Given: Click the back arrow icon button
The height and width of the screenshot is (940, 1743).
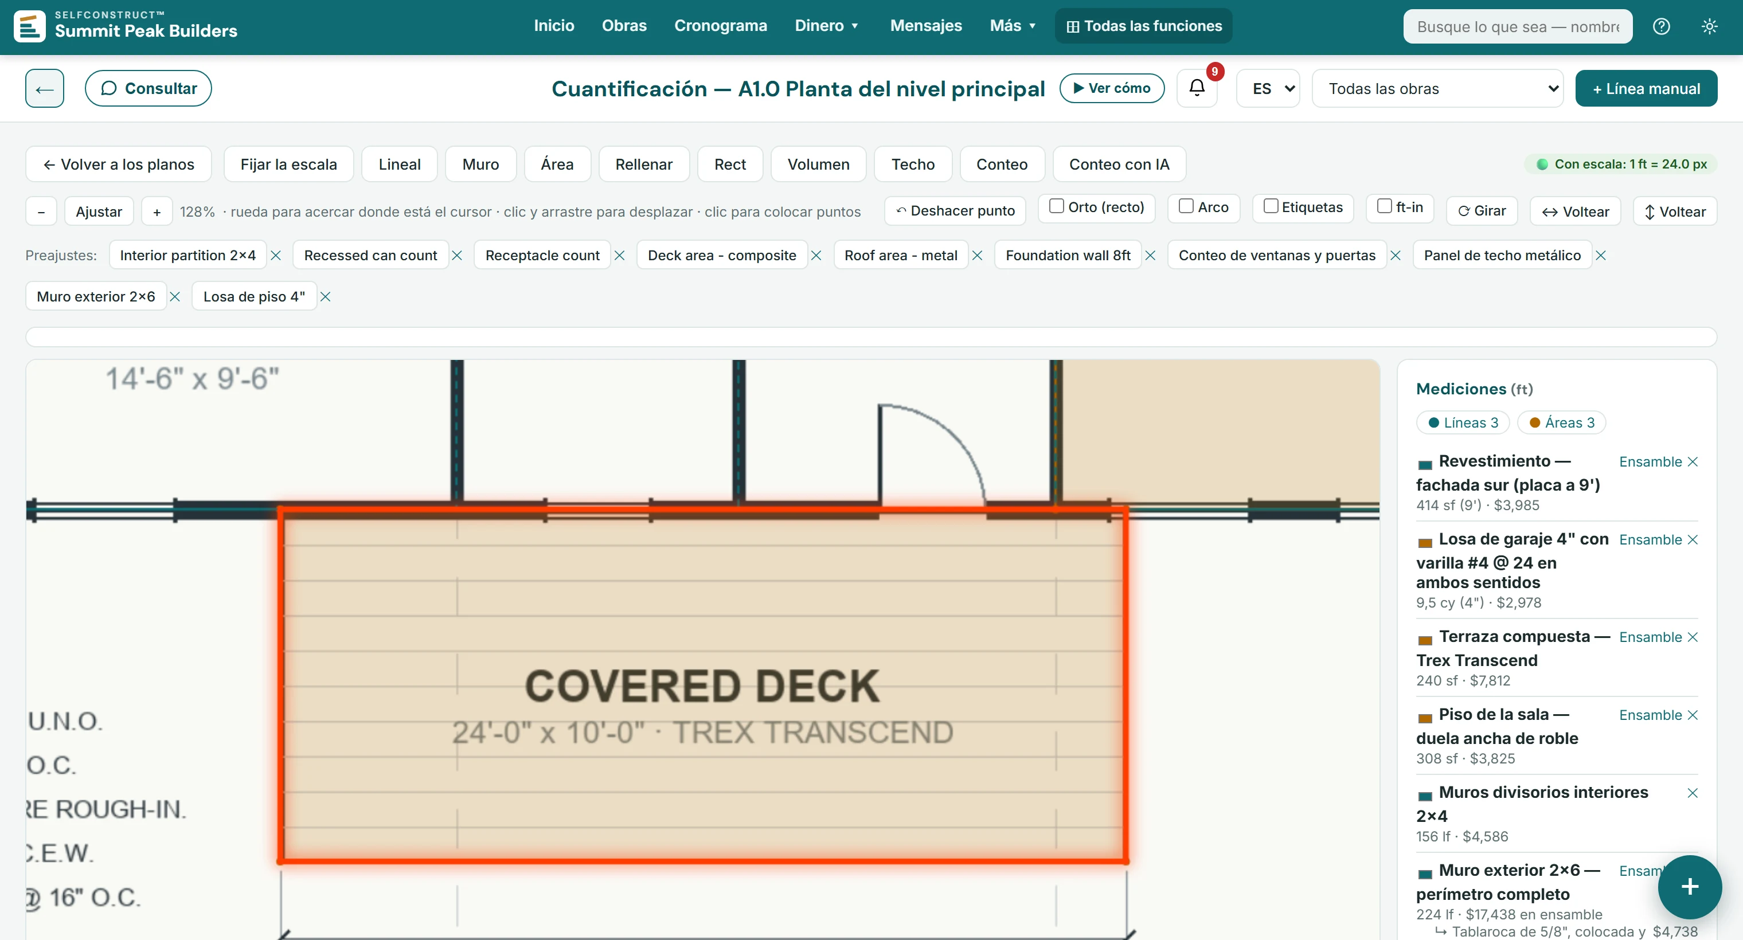Looking at the screenshot, I should pos(45,88).
